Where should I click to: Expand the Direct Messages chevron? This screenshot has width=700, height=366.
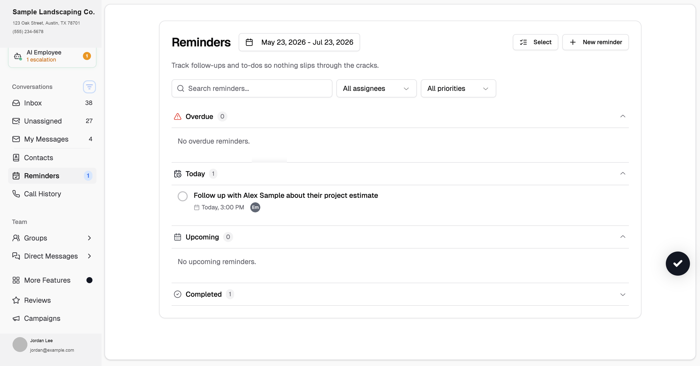(89, 256)
